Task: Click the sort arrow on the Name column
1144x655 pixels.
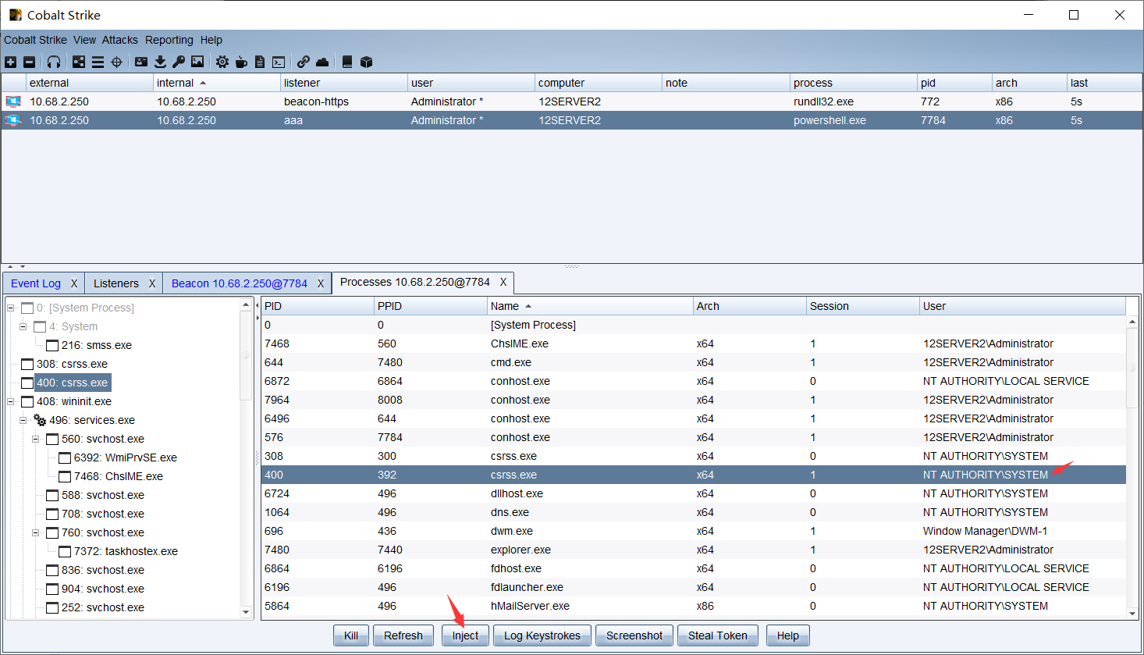Action: tap(528, 306)
